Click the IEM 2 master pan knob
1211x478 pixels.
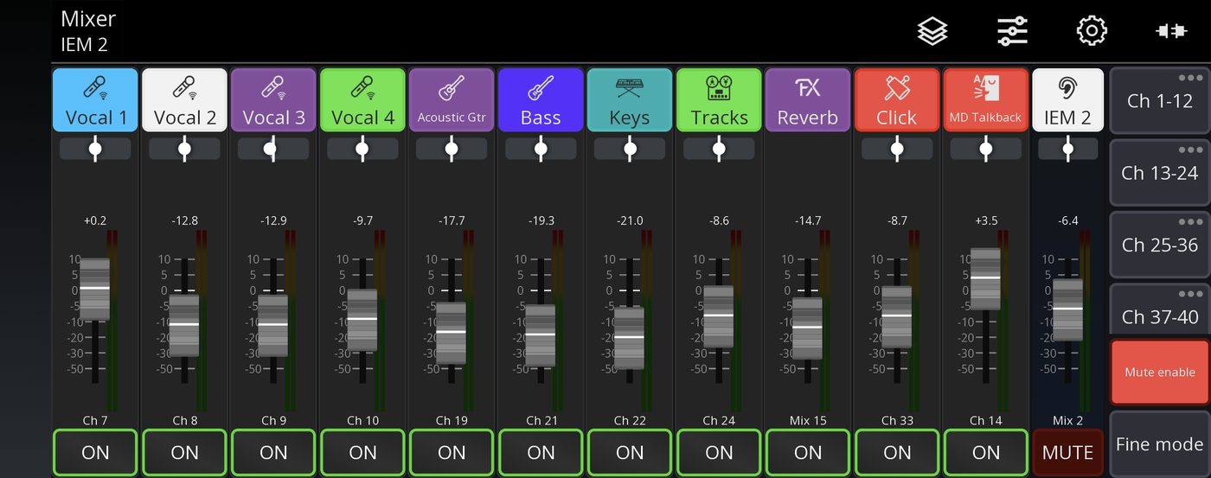click(x=1068, y=149)
